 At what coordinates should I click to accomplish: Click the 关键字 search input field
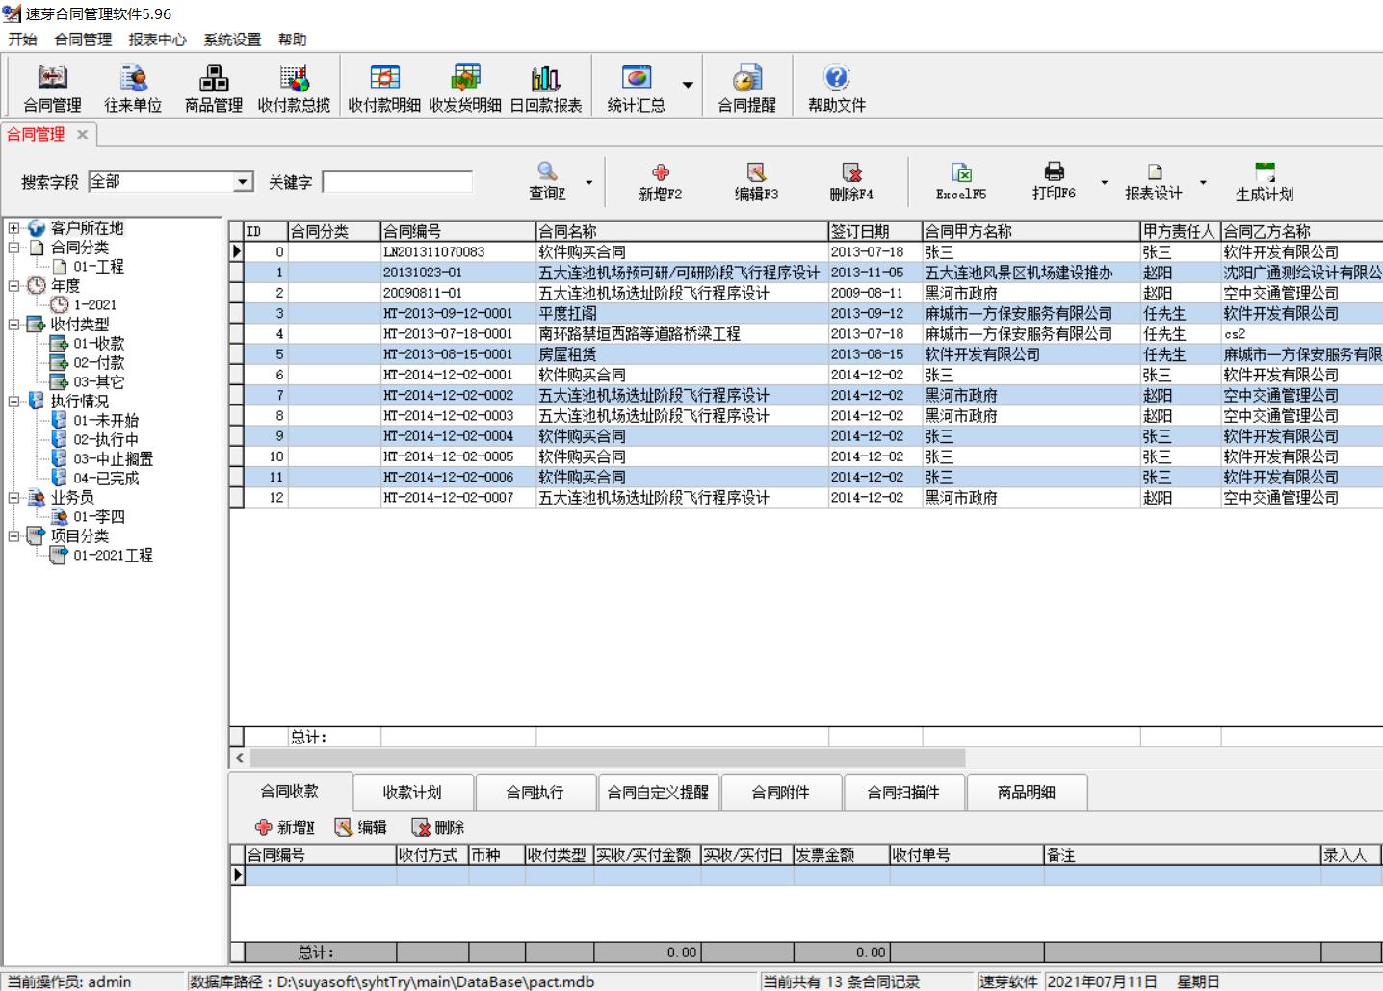pyautogui.click(x=397, y=182)
